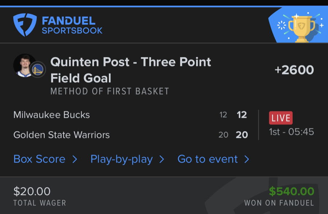Image resolution: width=328 pixels, height=214 pixels.
Task: Click the Golden State Warriors team logo
Action: [37, 70]
